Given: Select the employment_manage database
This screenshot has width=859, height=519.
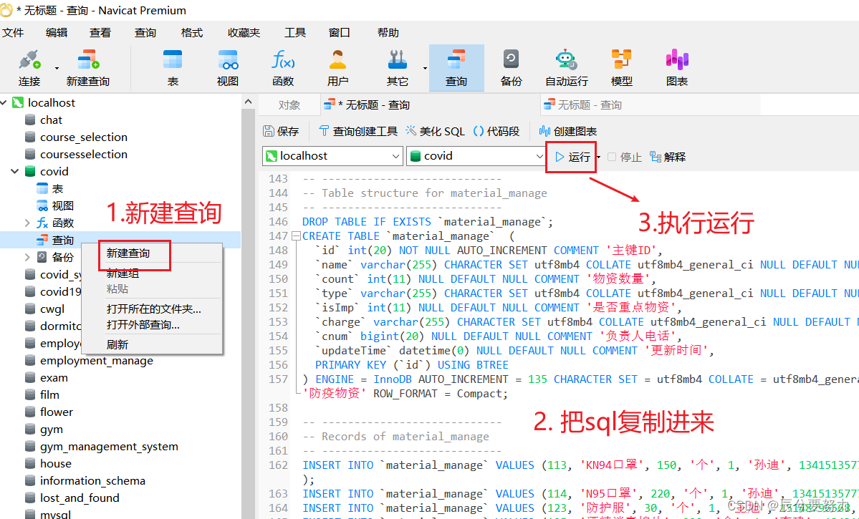Looking at the screenshot, I should 97,361.
